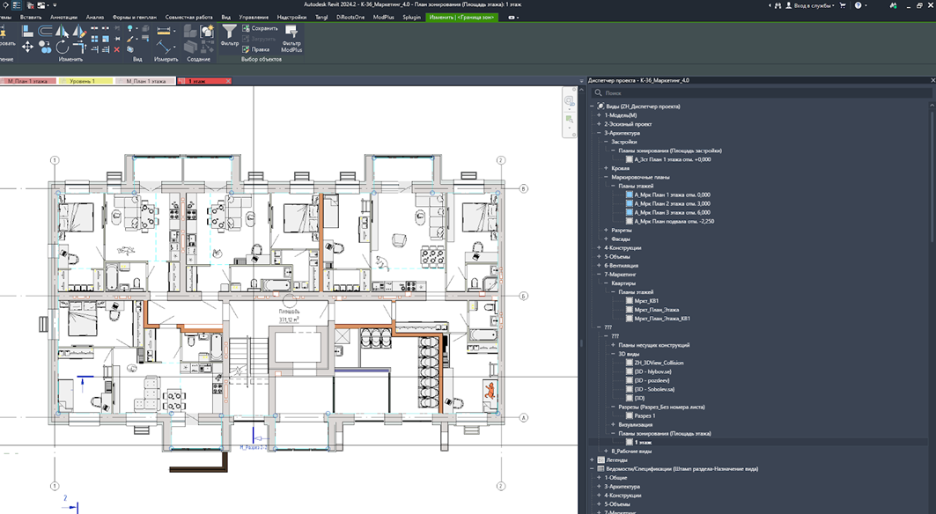
Task: Click the binoculars search icon in title bar
Action: coord(778,5)
